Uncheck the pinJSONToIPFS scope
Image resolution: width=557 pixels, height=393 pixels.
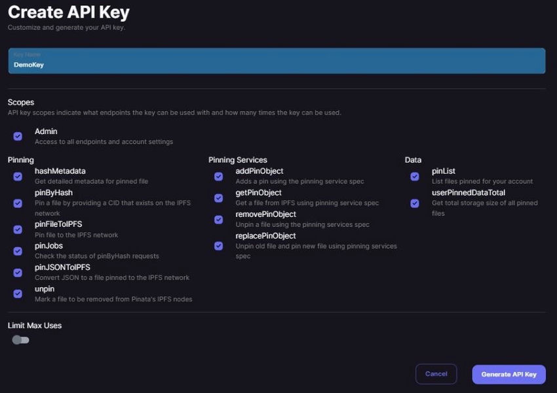[18, 273]
